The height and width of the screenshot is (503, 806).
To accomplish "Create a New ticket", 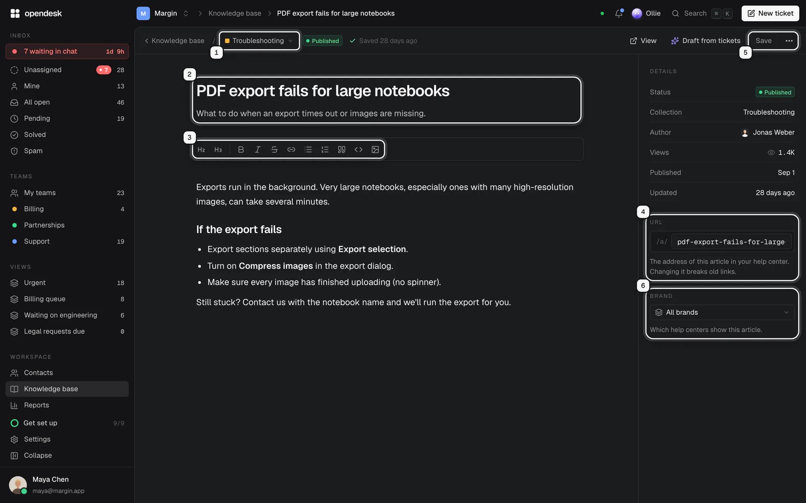I will pyautogui.click(x=770, y=13).
